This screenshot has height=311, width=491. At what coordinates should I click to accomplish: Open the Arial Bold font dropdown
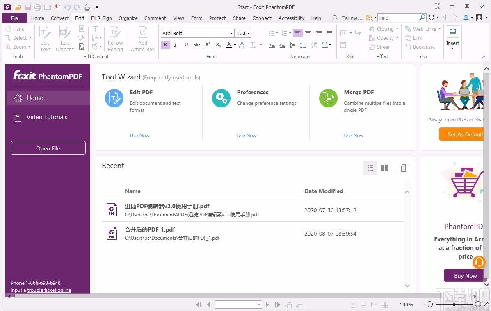(x=231, y=34)
